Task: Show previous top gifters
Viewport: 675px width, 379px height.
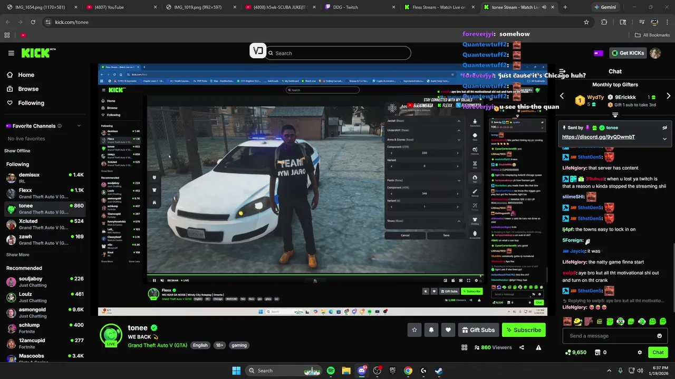Action: point(562,96)
